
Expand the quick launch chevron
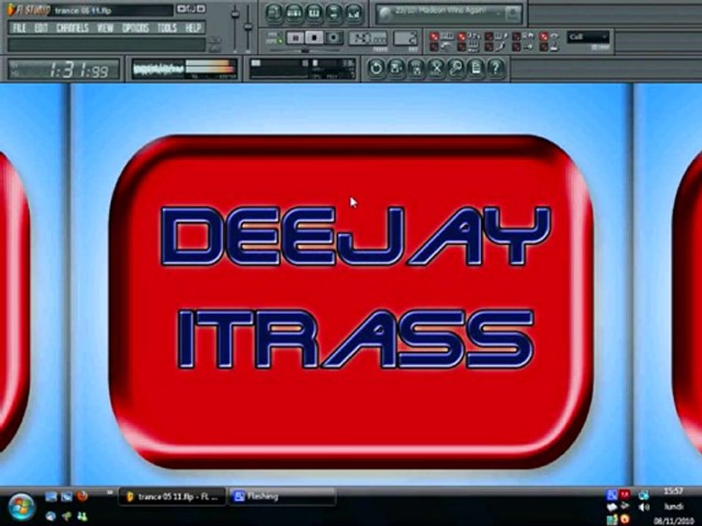tap(109, 493)
